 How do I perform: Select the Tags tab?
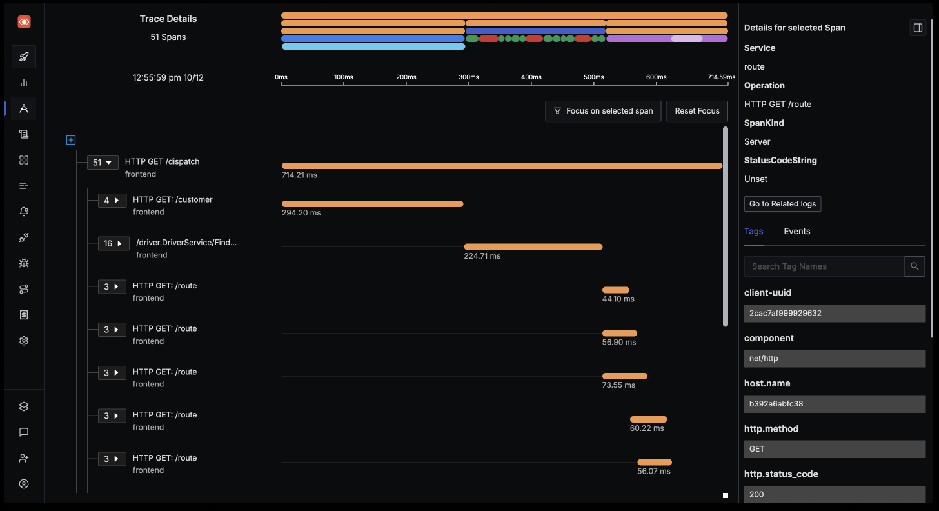753,232
